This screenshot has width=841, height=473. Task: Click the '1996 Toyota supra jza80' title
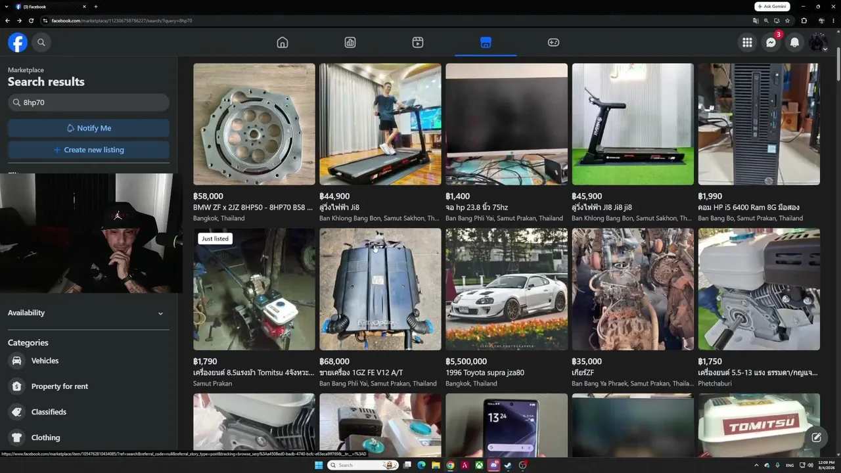[x=485, y=372]
